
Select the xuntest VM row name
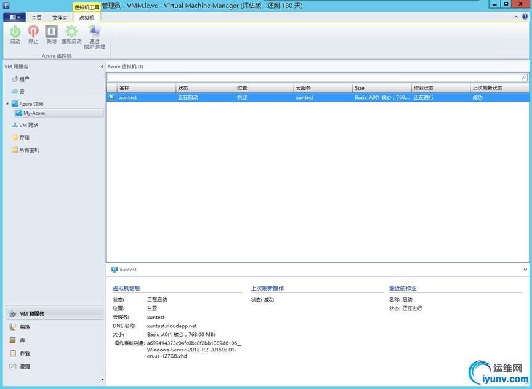tap(128, 97)
